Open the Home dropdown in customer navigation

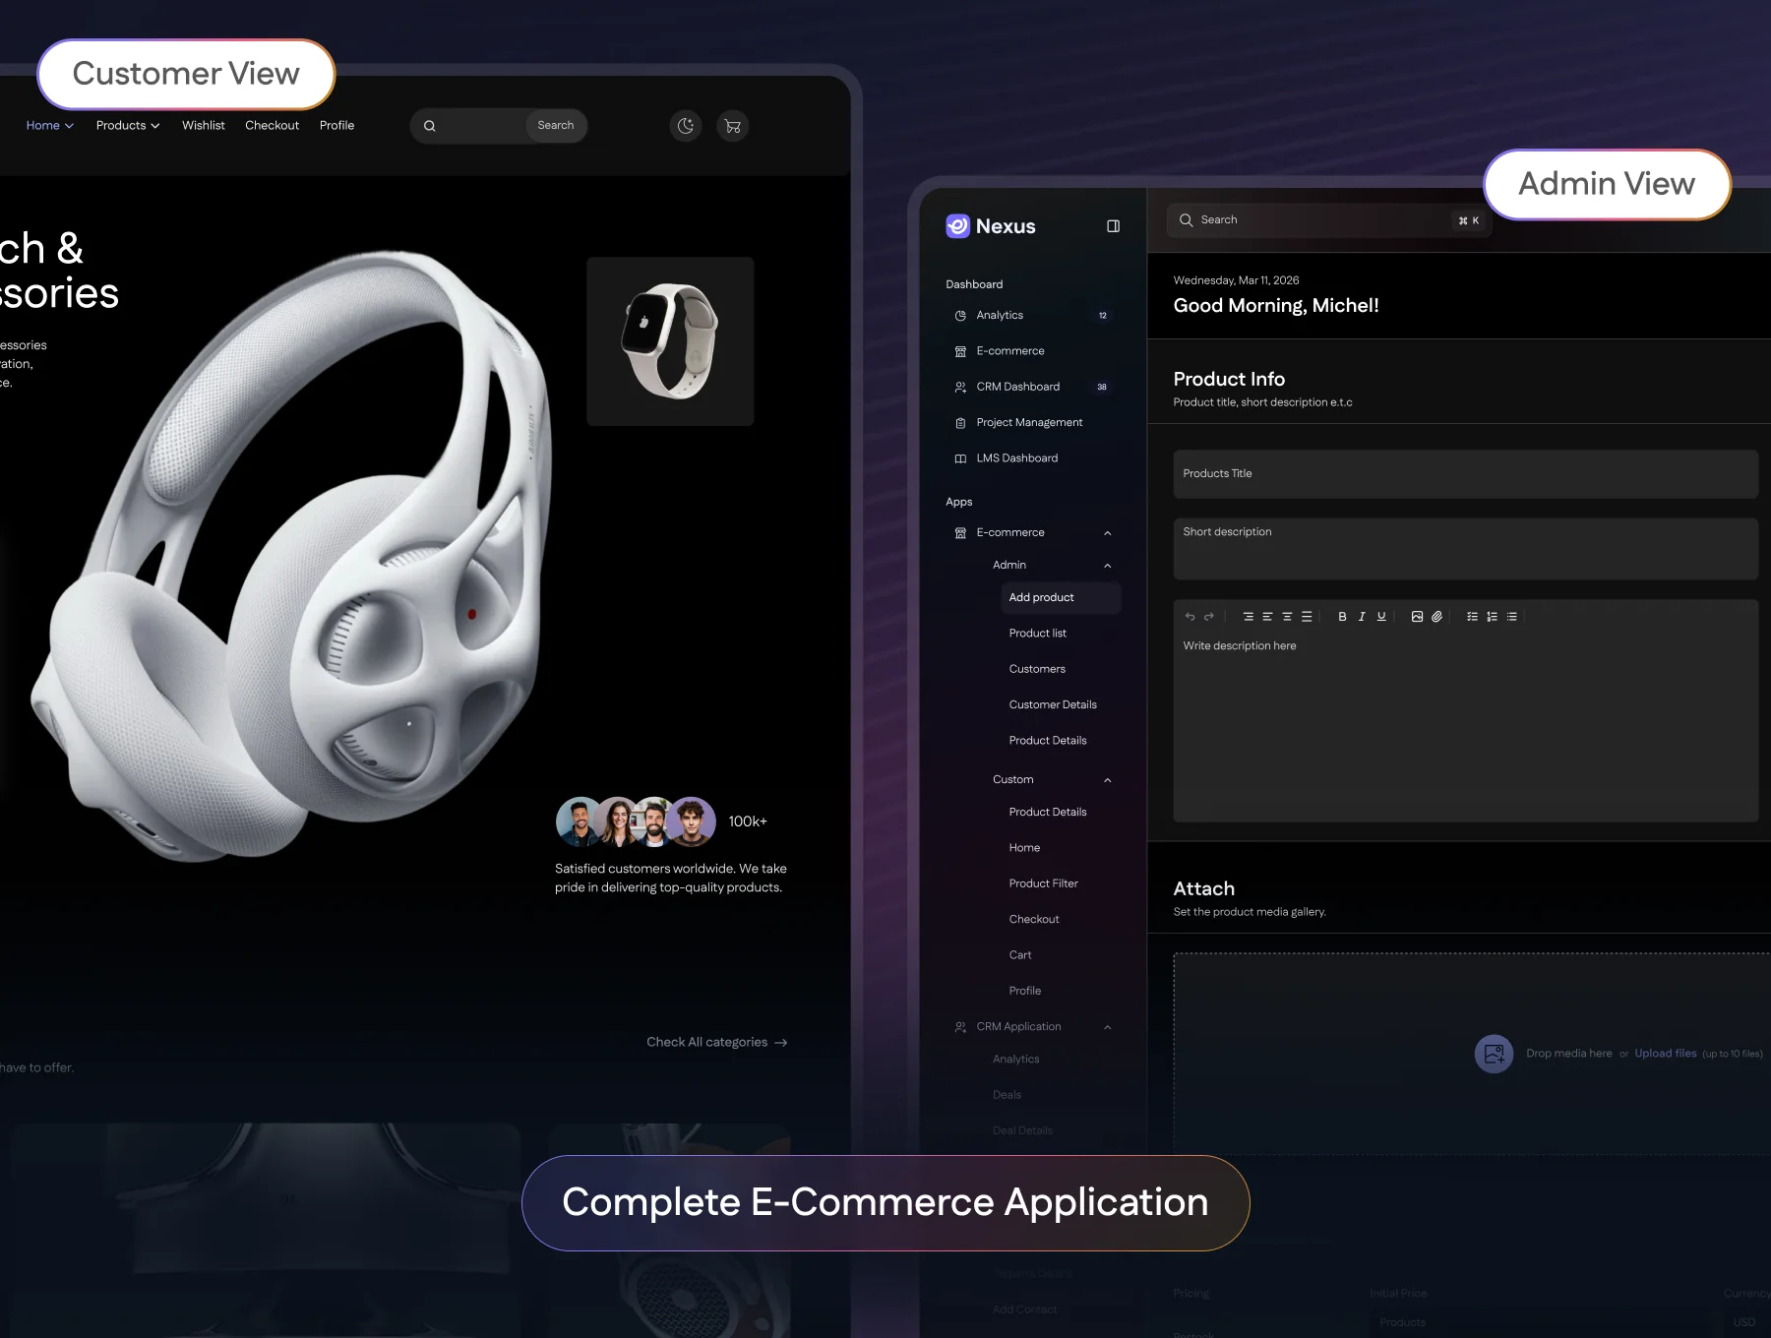pos(50,126)
